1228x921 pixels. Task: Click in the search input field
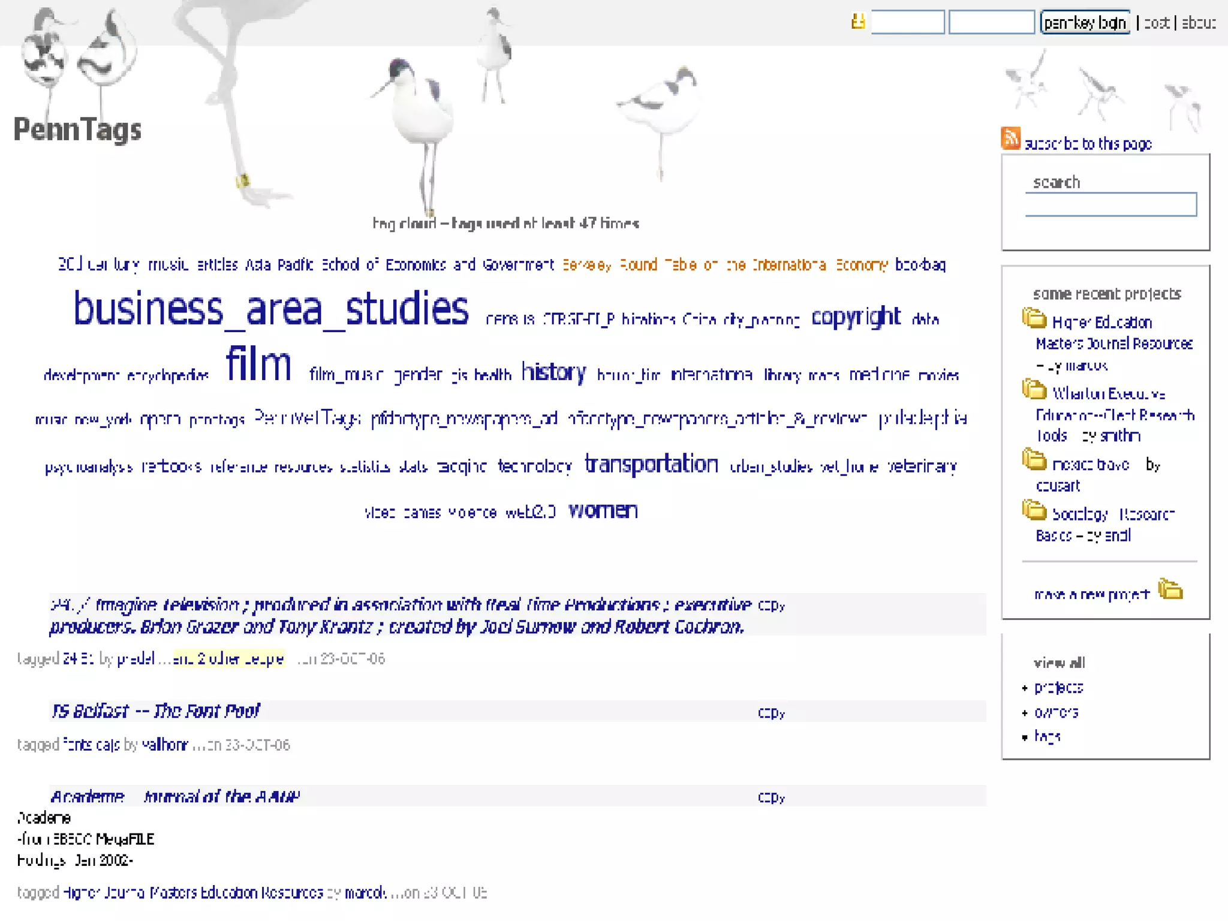coord(1110,204)
